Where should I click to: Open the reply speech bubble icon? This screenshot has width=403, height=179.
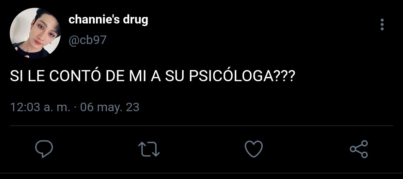point(44,149)
